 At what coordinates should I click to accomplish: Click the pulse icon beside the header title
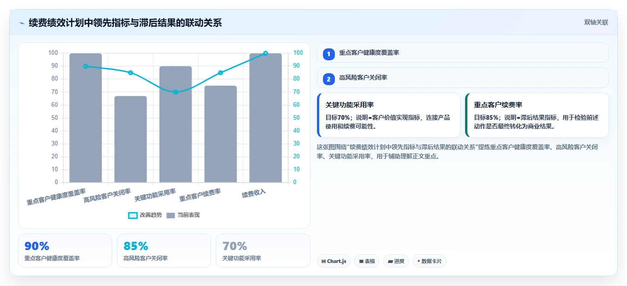tap(22, 23)
